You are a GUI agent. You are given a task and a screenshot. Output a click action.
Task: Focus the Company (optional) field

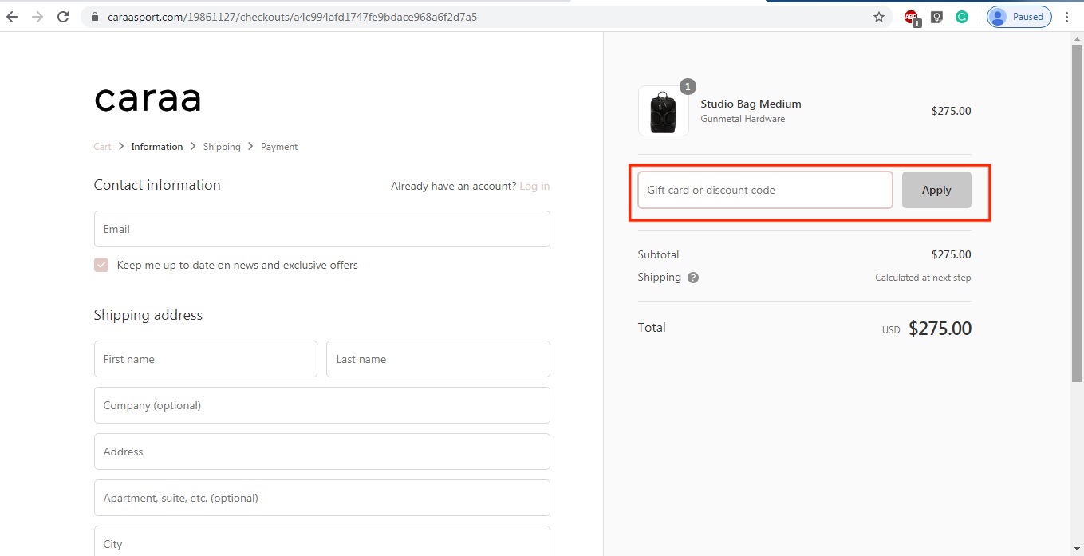322,405
